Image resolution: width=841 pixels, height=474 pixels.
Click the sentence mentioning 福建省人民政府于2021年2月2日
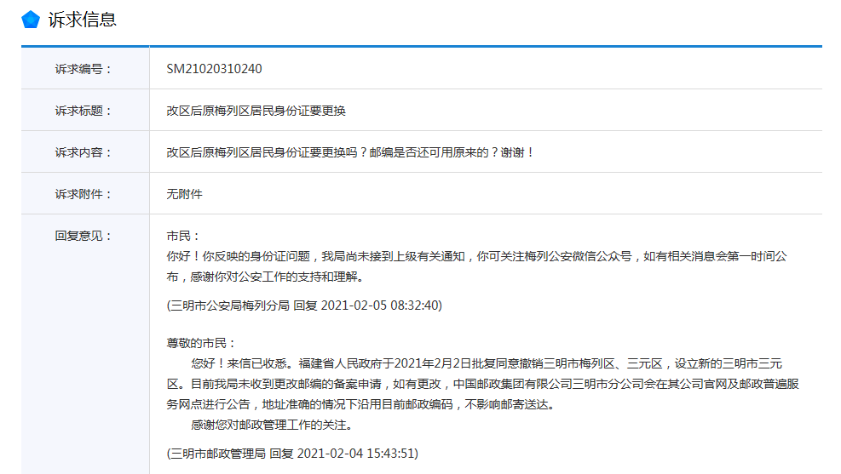point(487,363)
